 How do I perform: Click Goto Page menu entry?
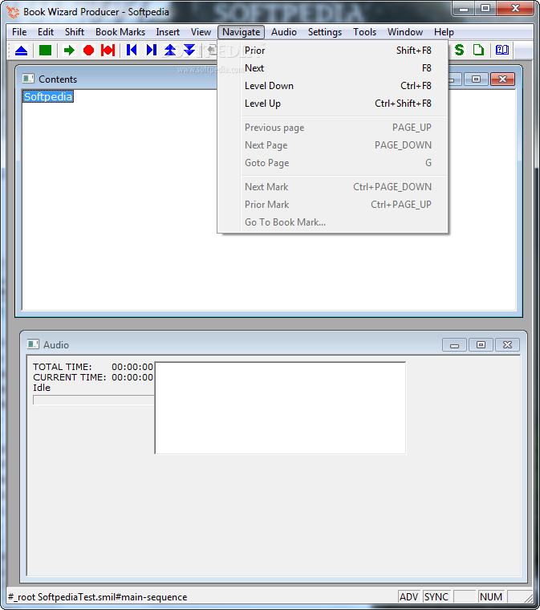[332, 163]
